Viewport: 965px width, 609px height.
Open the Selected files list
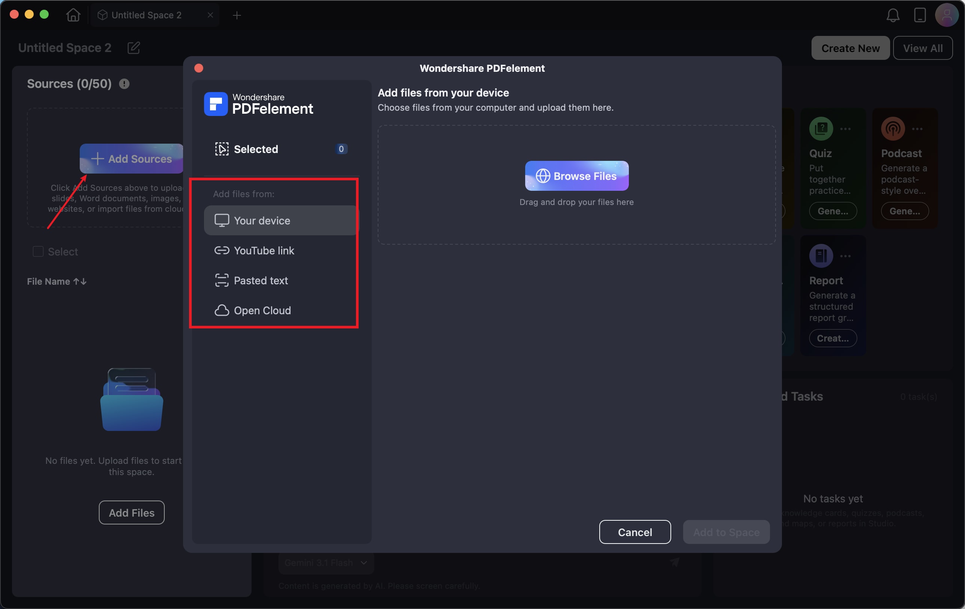(x=281, y=149)
